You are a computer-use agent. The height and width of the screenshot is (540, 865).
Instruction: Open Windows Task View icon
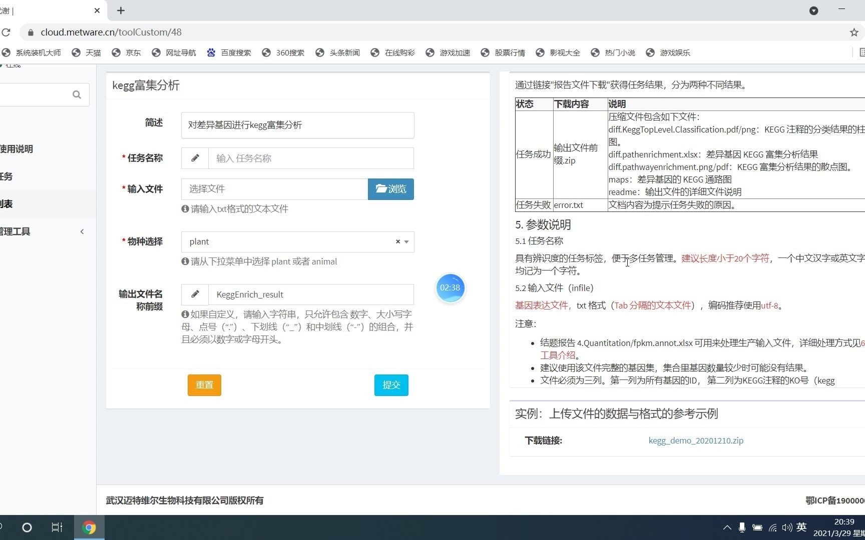[x=57, y=527]
